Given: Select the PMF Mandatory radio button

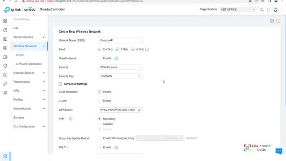Looking at the screenshot, I should 99,119.
